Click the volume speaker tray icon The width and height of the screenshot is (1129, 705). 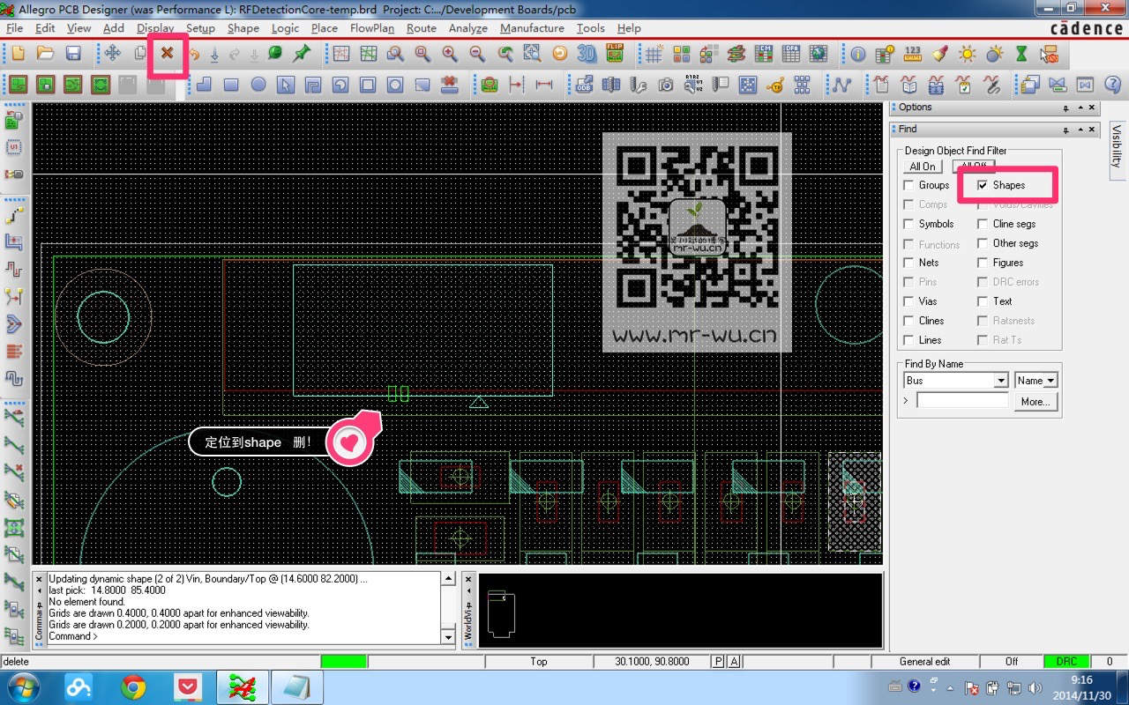[x=1033, y=686]
